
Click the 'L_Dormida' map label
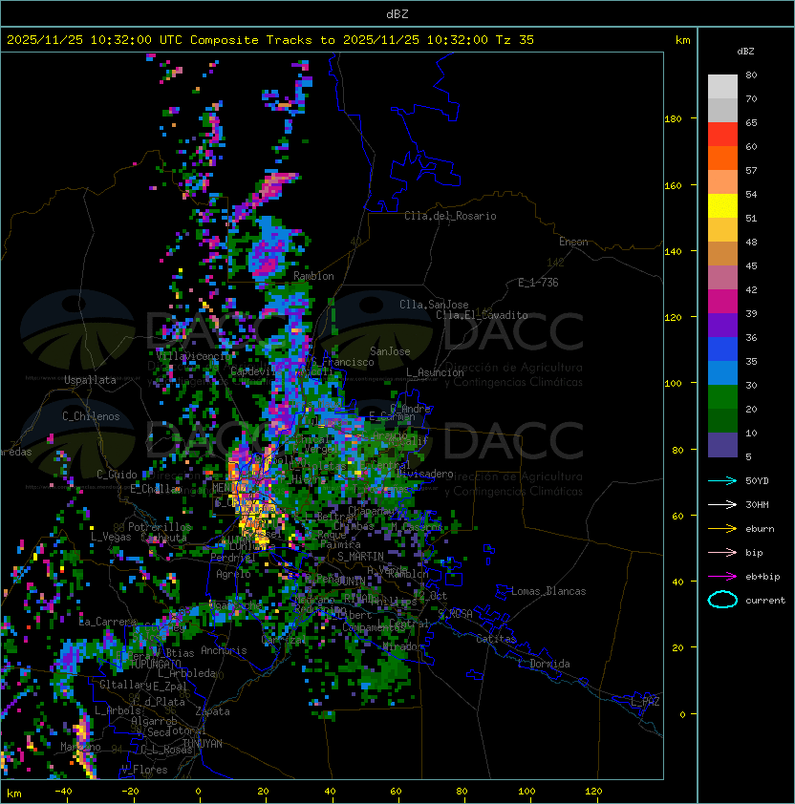[x=544, y=664]
